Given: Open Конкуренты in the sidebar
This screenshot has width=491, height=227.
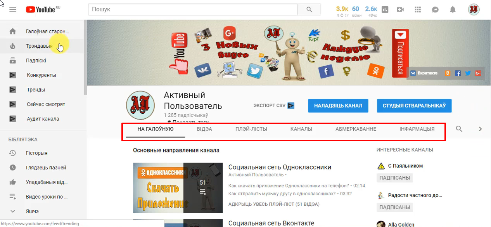Looking at the screenshot, I should [x=42, y=75].
